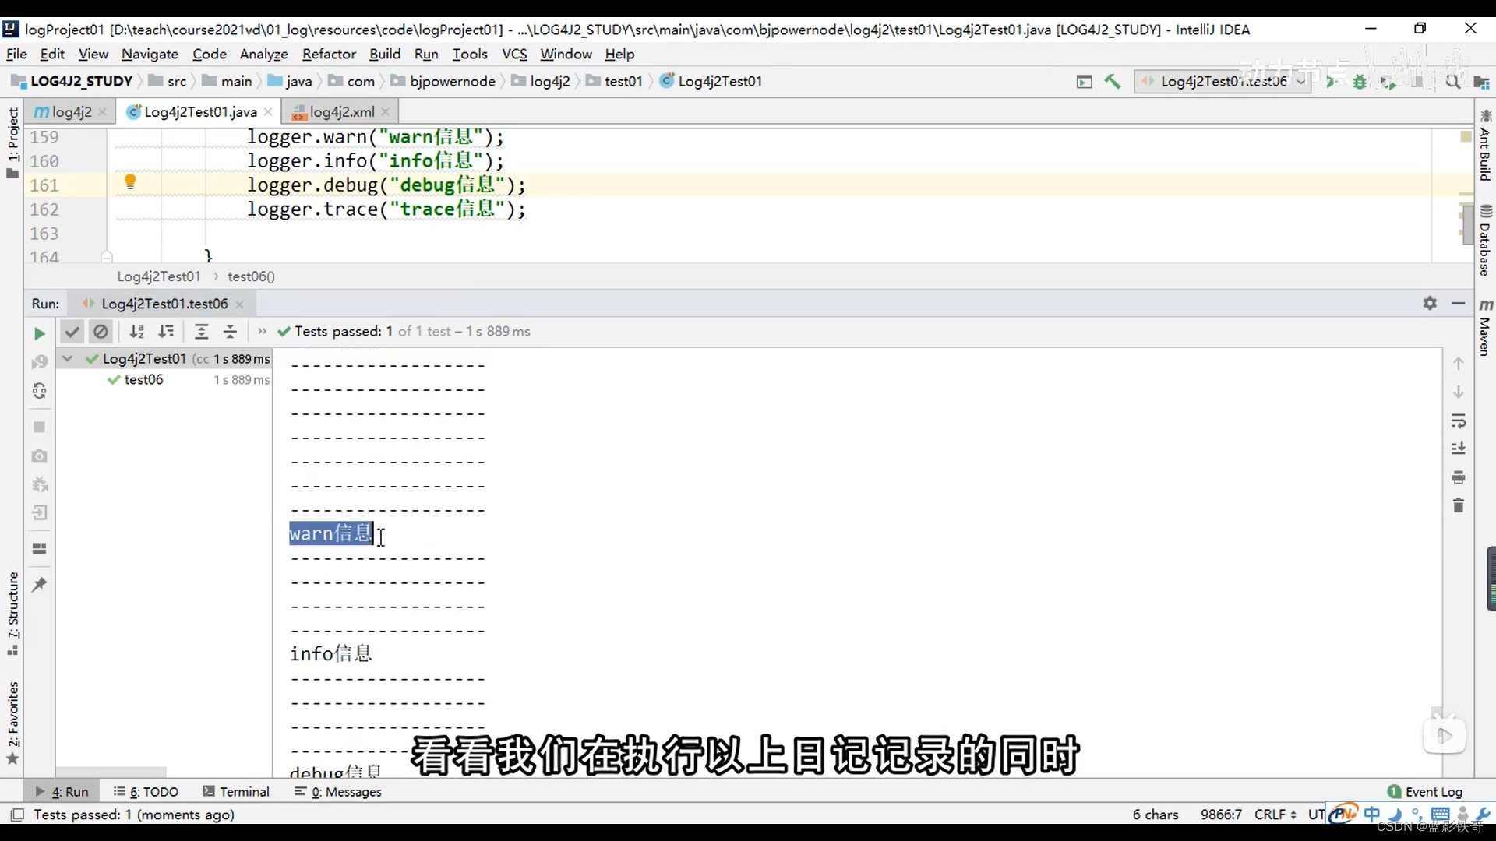
Task: Print the console output
Action: point(1459,477)
